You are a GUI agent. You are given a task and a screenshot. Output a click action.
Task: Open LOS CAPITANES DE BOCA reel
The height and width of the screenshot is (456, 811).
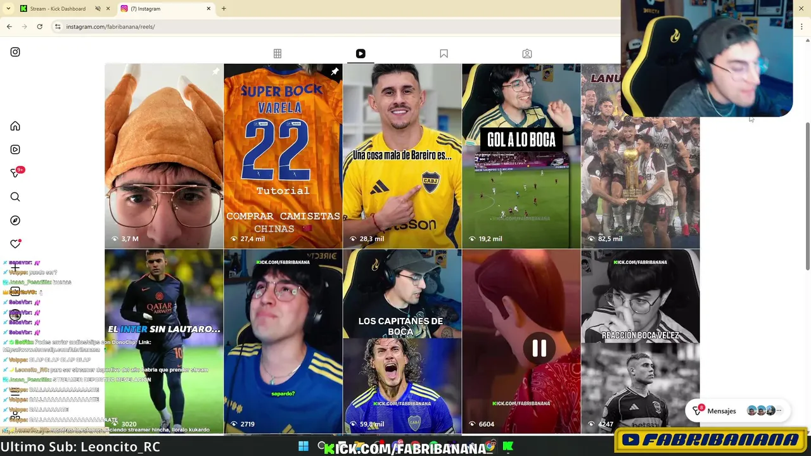pyautogui.click(x=402, y=341)
